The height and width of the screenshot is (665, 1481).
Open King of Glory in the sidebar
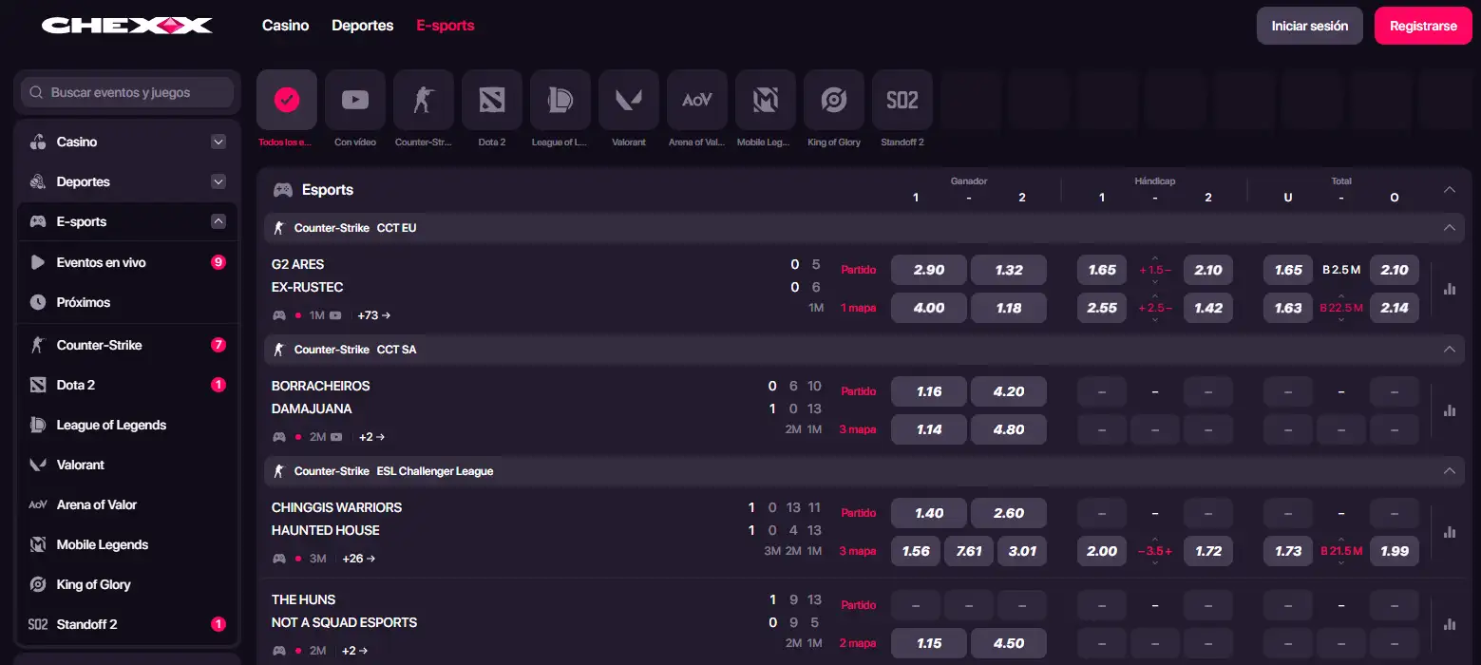(x=127, y=584)
